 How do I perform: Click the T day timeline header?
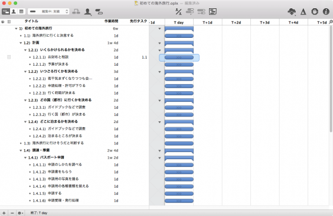tap(179, 22)
